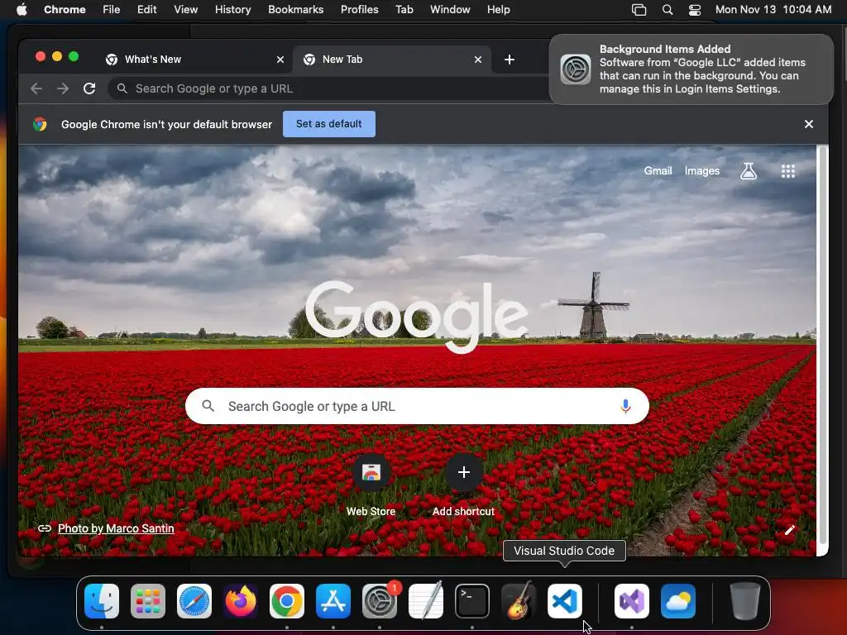Launch Firefox from the Dock

(241, 601)
